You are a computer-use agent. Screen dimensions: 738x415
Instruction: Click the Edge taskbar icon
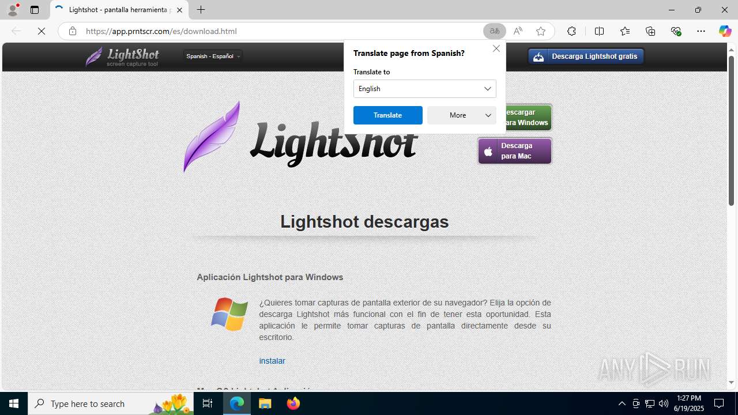(237, 403)
